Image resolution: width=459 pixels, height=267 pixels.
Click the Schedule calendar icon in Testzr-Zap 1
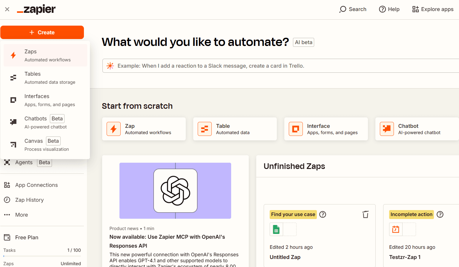tap(396, 229)
